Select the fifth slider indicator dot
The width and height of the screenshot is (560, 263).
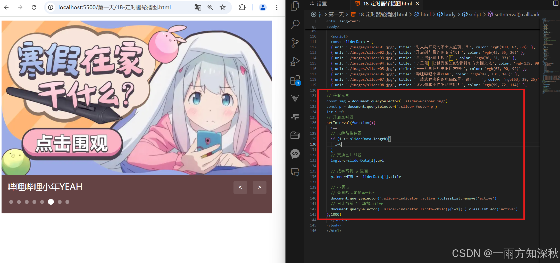[x=42, y=202]
